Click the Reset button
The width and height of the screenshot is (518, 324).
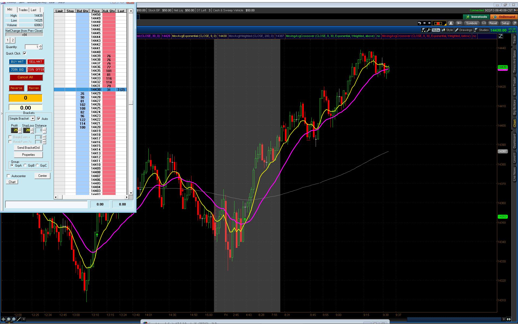click(493, 23)
